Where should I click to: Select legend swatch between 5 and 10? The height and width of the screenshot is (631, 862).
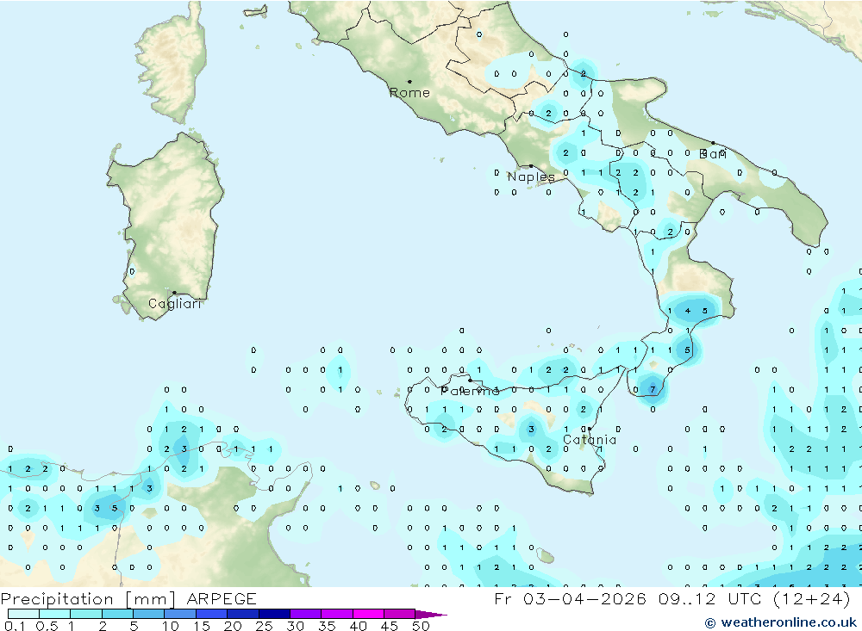pyautogui.click(x=148, y=614)
